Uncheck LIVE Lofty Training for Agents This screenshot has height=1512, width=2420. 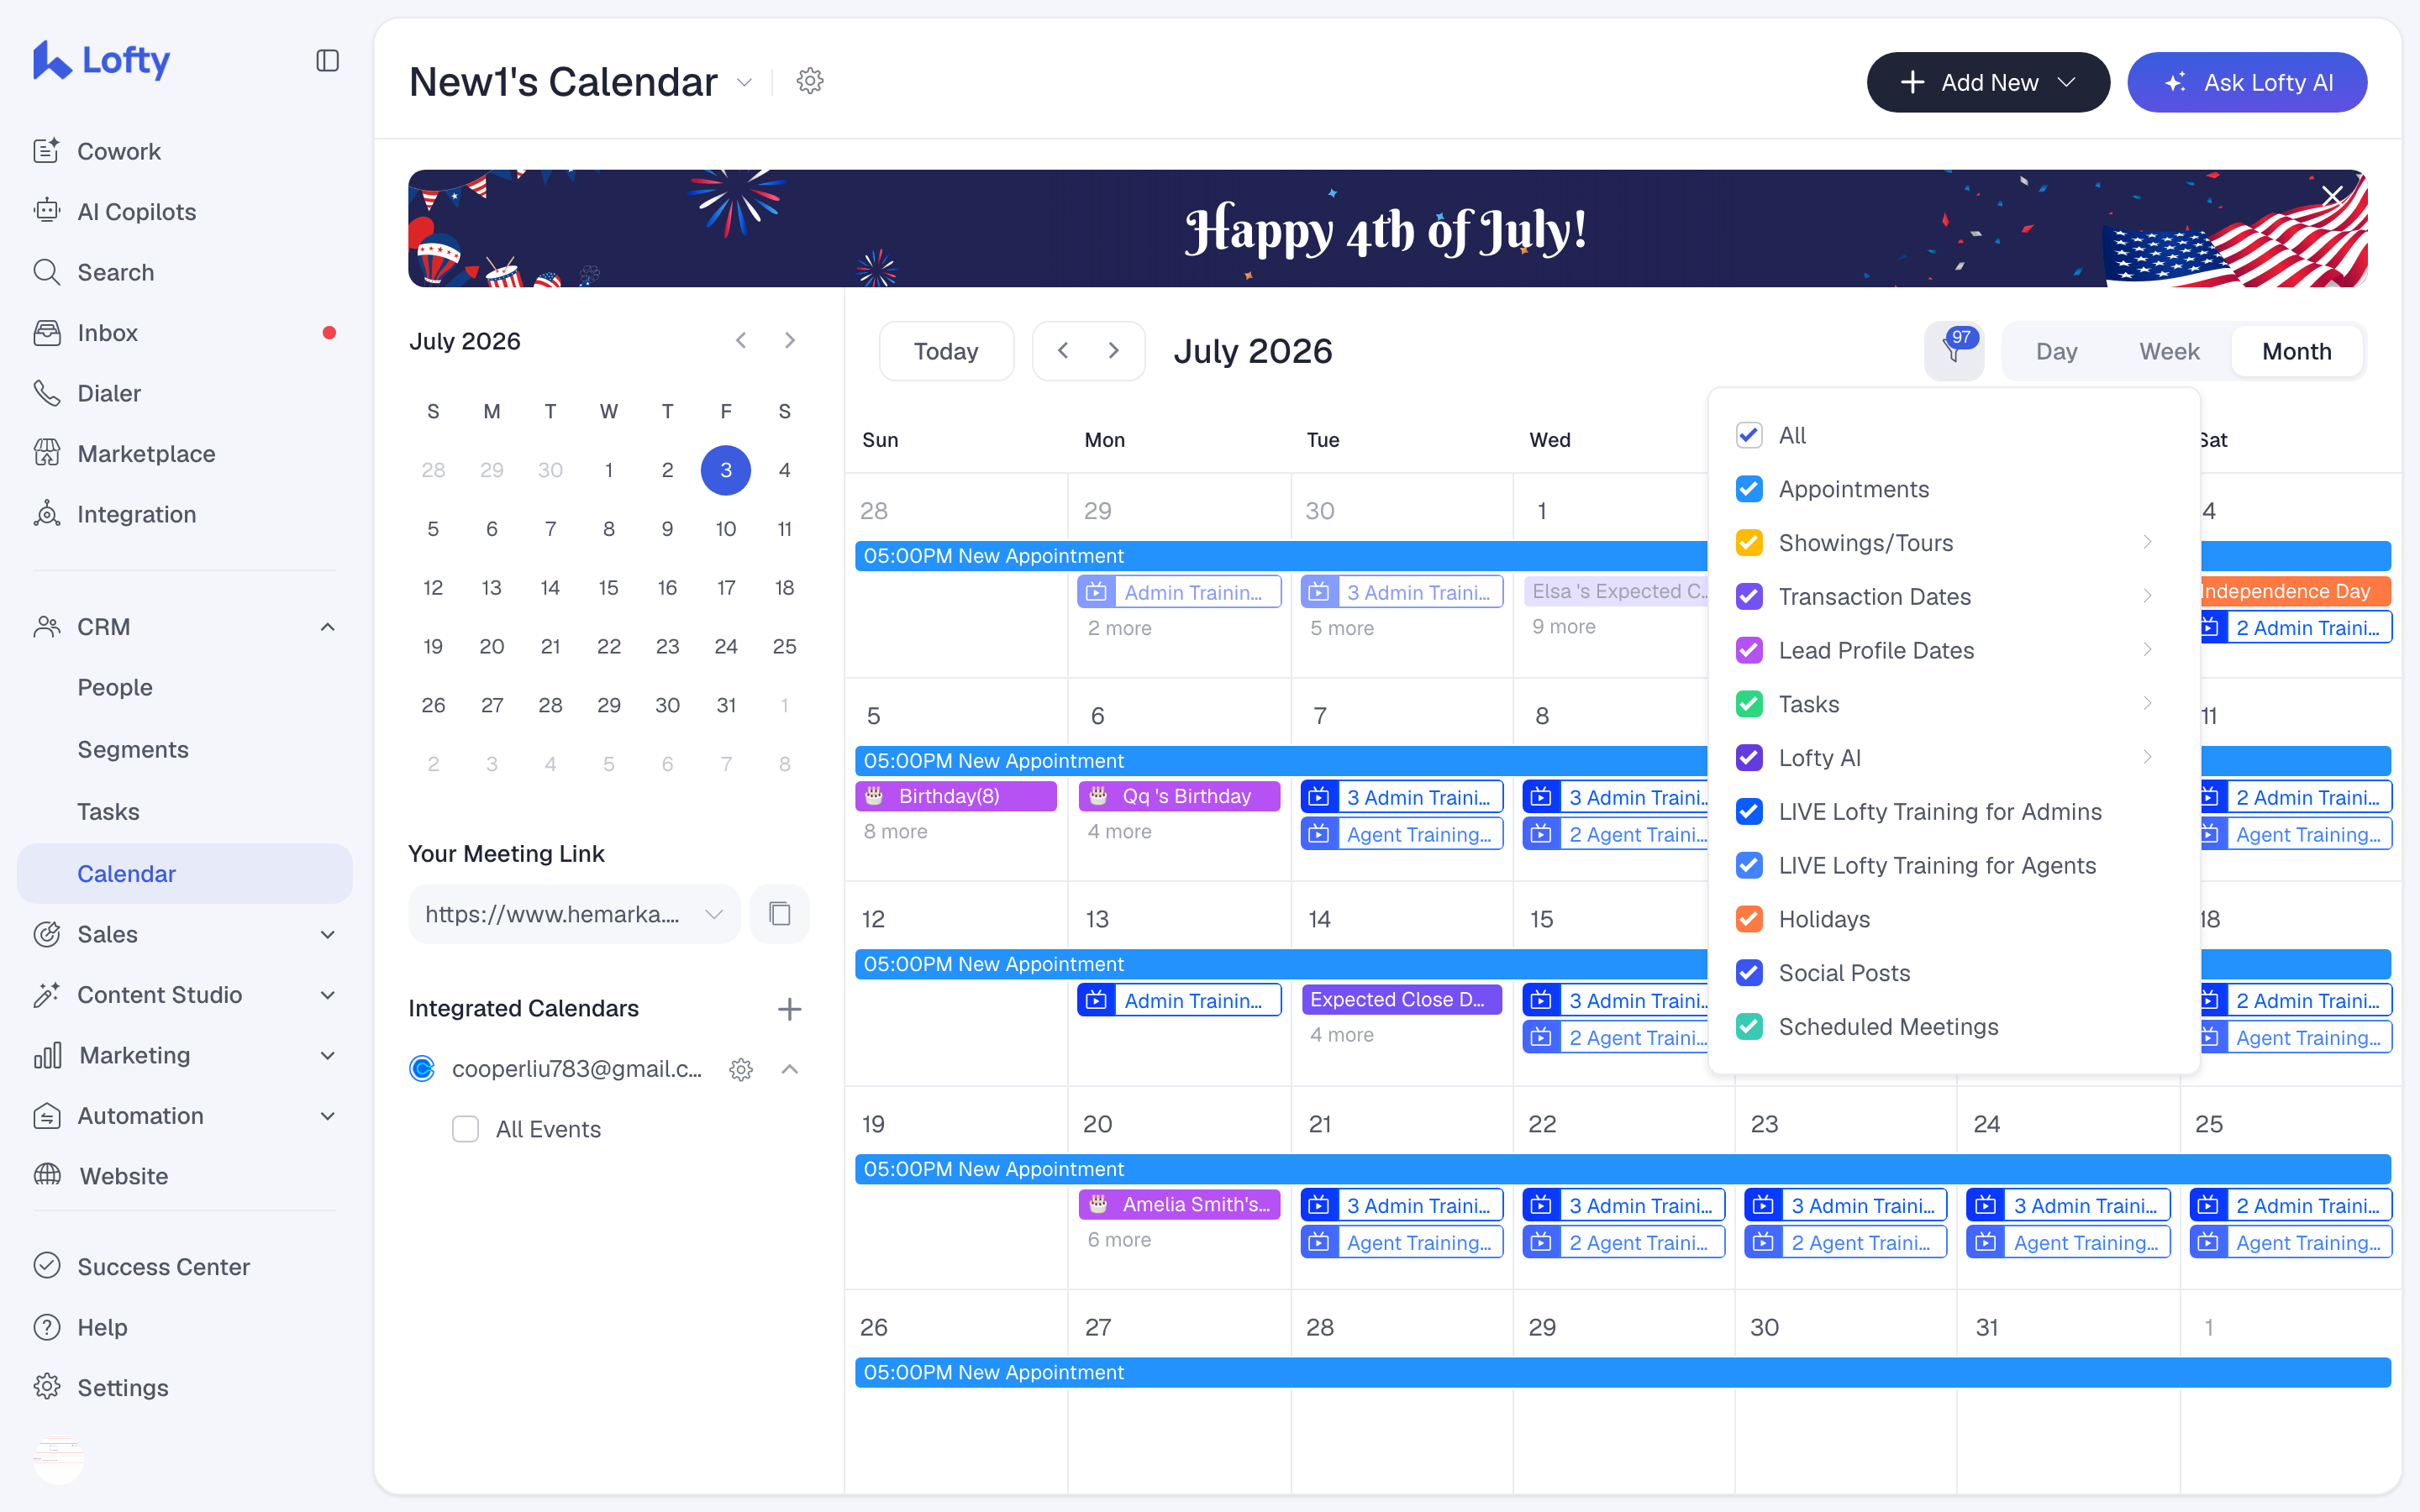pos(1749,866)
